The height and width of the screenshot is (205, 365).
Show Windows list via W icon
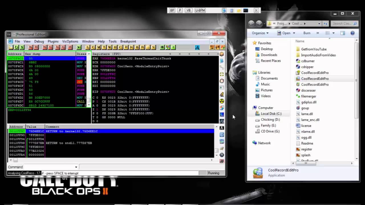109,47
